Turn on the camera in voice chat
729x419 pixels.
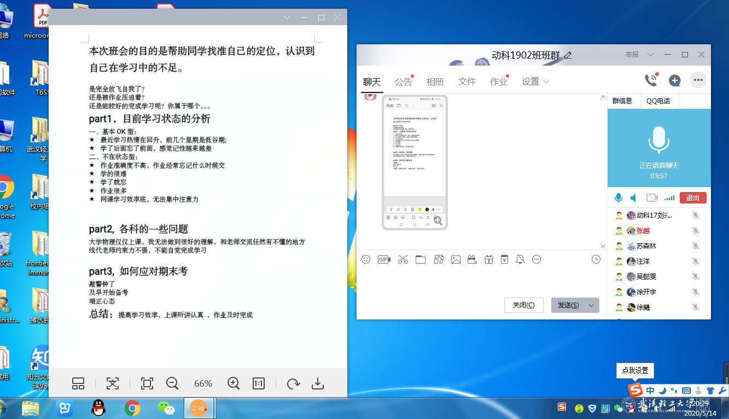(651, 197)
